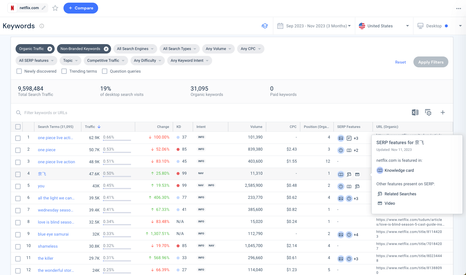
Task: Click the Traffic sort arrow icon
Action: 99,127
